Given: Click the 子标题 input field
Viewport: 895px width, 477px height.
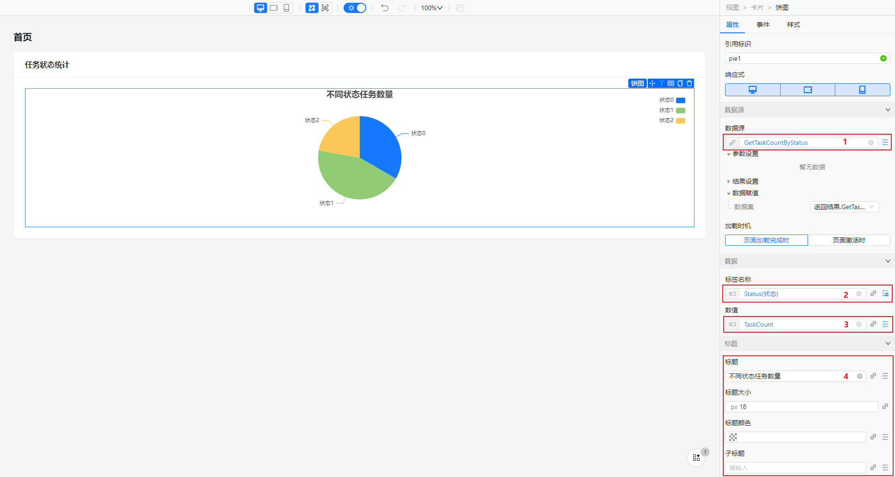Looking at the screenshot, I should [795, 468].
